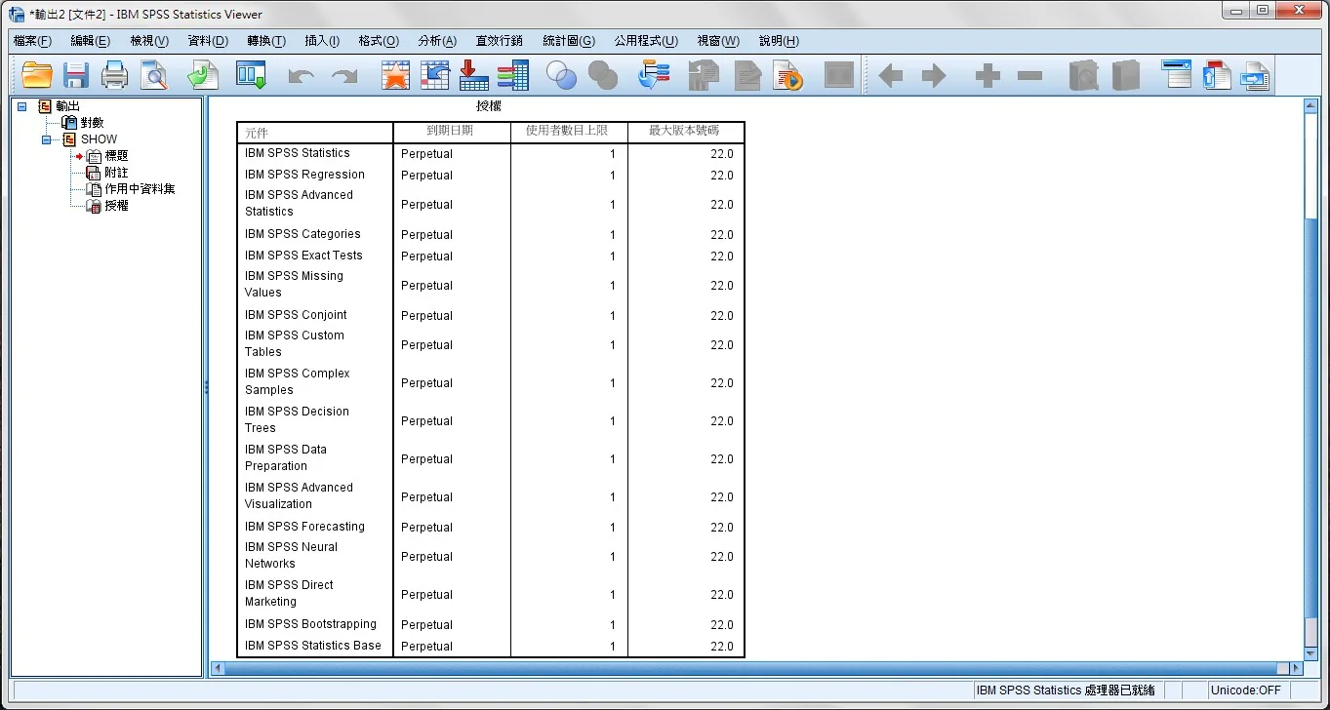Select 對數 item in the outline tree

coord(92,123)
